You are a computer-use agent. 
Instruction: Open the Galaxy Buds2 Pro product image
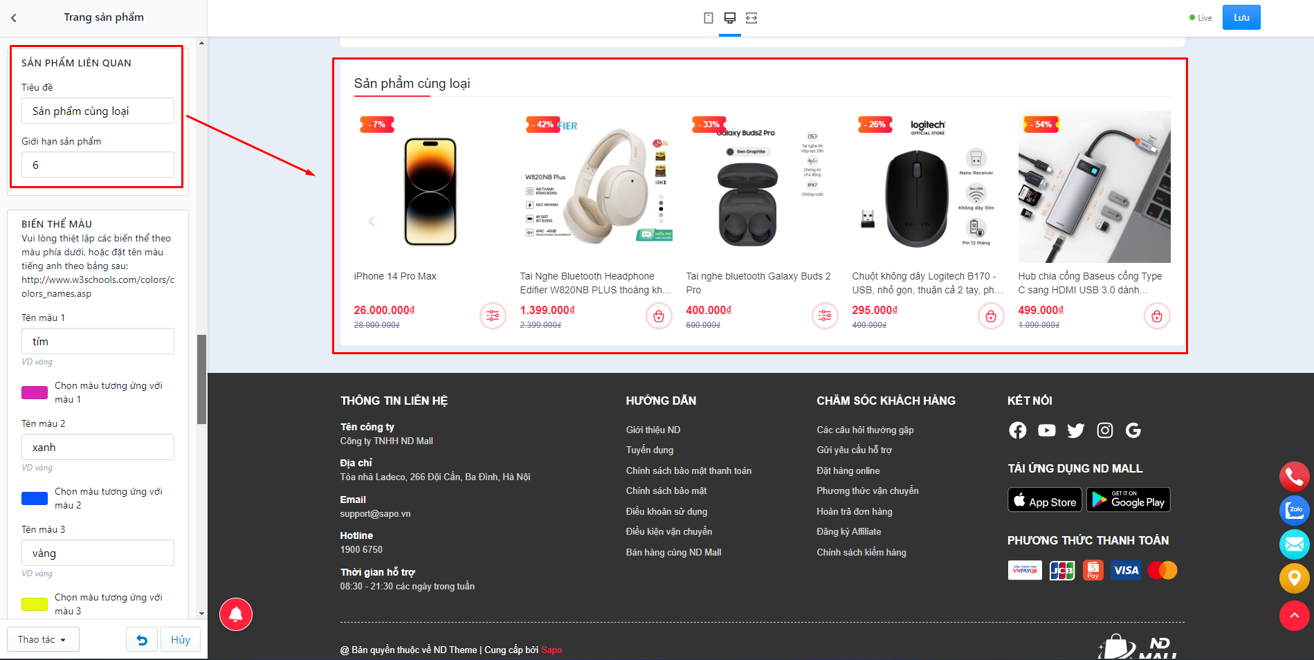pos(763,187)
